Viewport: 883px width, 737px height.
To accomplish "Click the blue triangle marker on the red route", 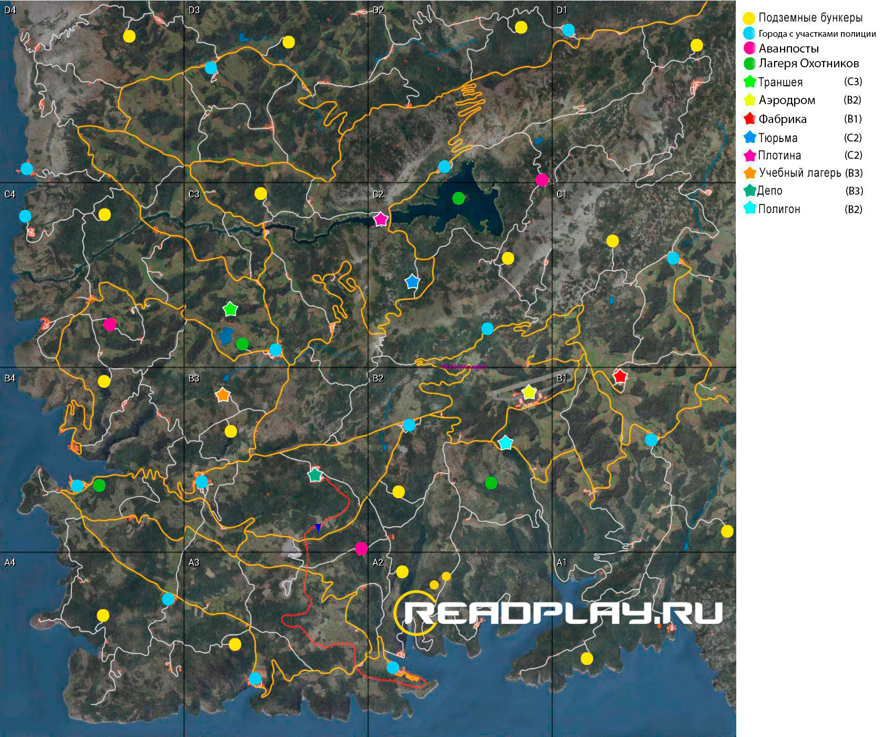I will coord(318,528).
